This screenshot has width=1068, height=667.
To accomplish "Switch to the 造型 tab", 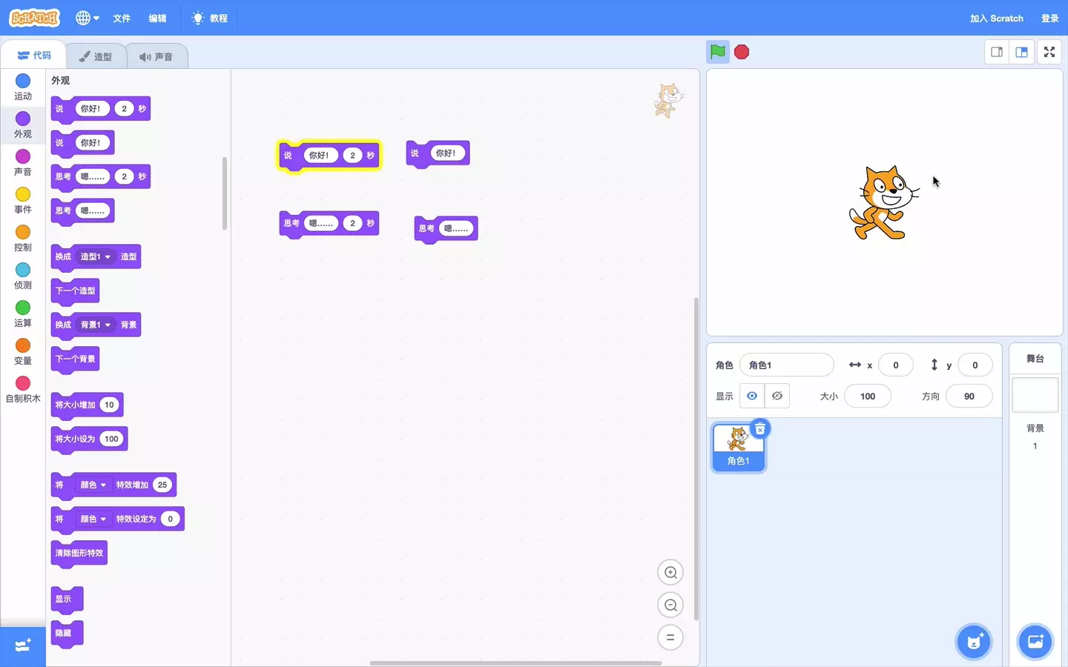I will click(96, 56).
